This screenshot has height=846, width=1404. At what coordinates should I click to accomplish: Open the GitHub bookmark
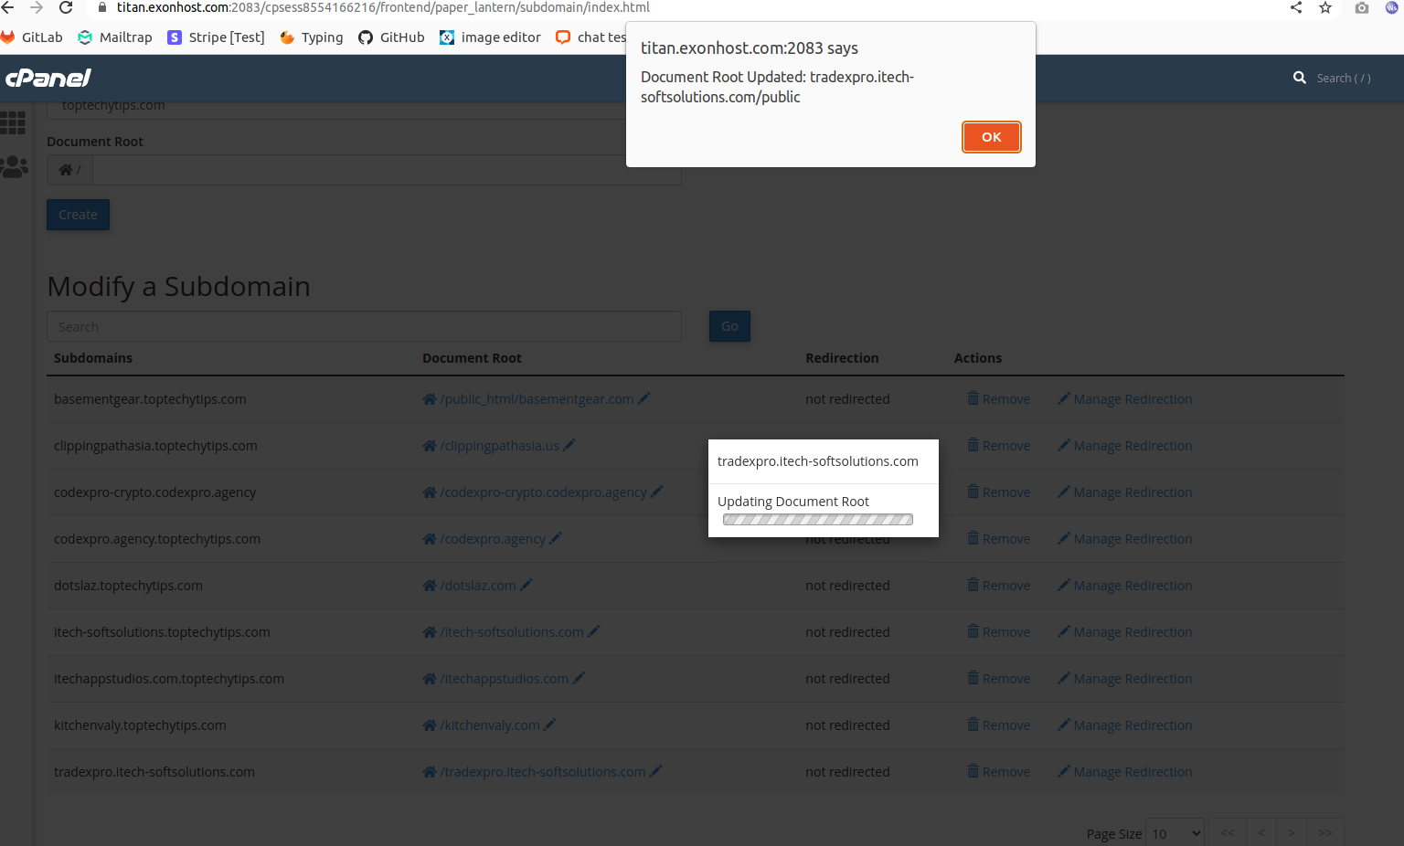pyautogui.click(x=391, y=37)
